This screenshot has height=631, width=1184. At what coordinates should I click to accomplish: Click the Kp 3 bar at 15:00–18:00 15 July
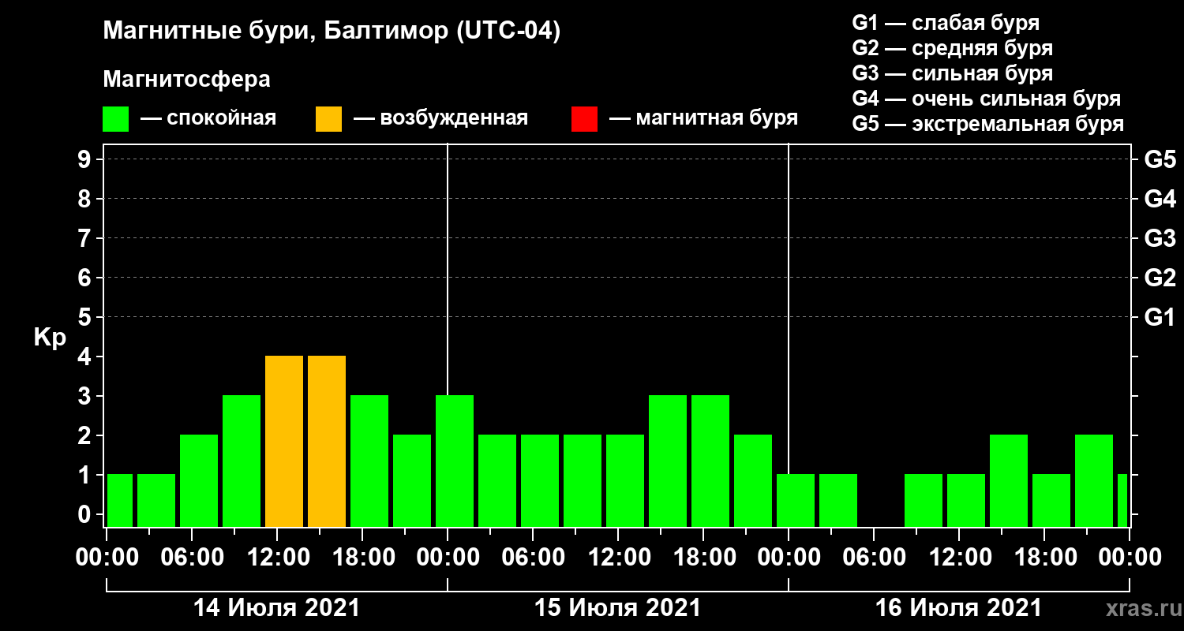[x=668, y=461]
